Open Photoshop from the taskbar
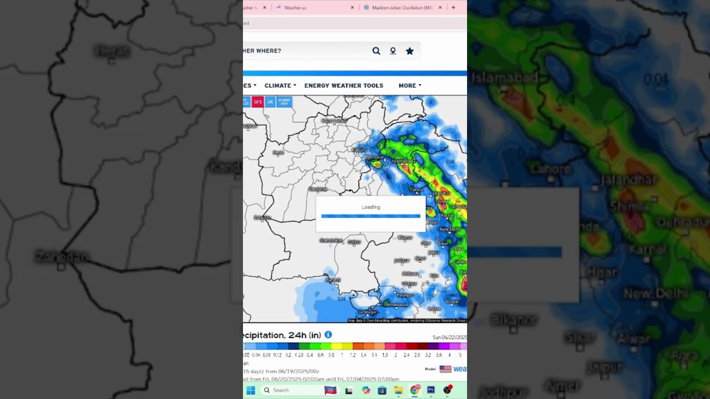This screenshot has width=710, height=399. (x=431, y=390)
